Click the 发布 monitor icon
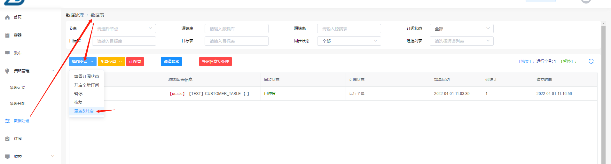Image resolution: width=611 pixels, height=164 pixels. [7, 53]
